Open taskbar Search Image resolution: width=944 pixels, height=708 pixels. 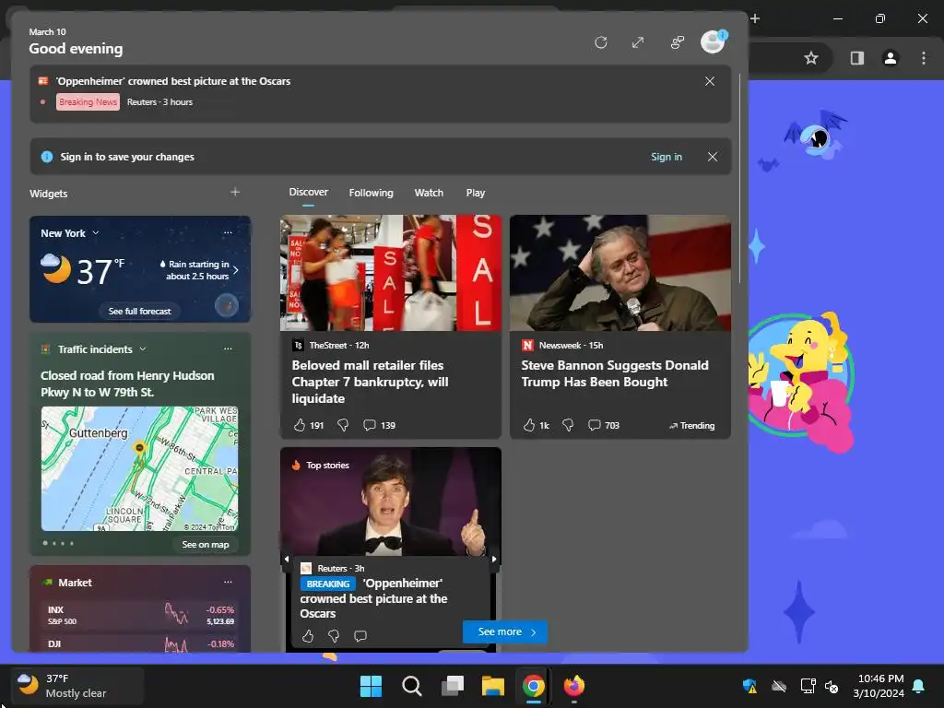pyautogui.click(x=412, y=686)
